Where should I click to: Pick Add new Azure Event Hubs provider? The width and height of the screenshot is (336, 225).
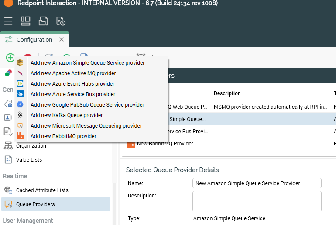tap(72, 84)
